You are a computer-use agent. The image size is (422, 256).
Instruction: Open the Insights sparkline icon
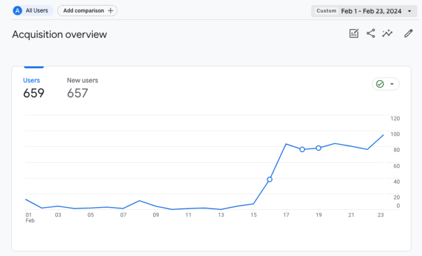(x=387, y=34)
